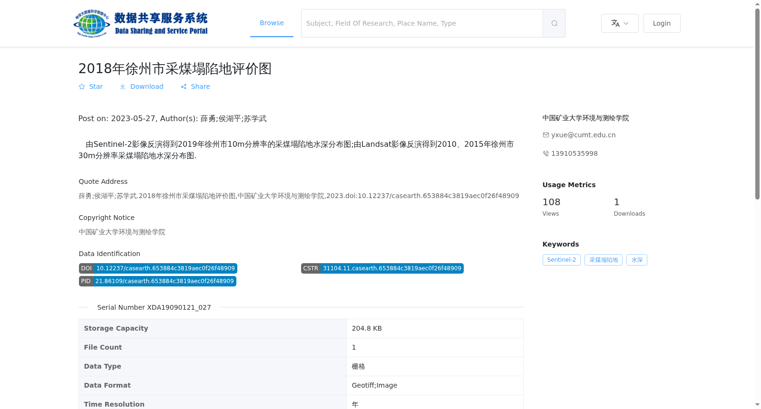Viewport: 761px width, 409px height.
Task: Click the organization name 中国矿业大学环境与测绘学院 in sidebar
Action: (x=585, y=118)
